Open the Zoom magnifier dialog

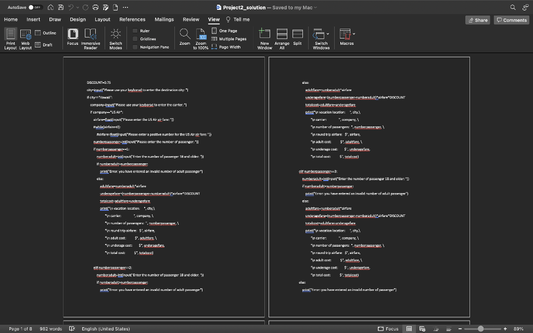pyautogui.click(x=185, y=34)
